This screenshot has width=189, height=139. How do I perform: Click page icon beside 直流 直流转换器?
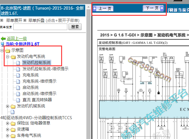[x=18, y=100]
